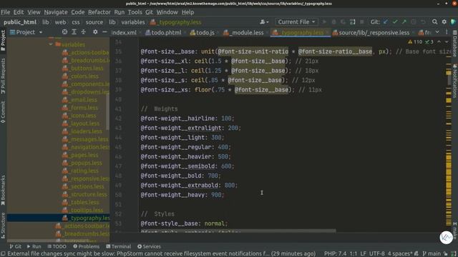Screen dimensions: 458x257
Task: Switch to _module.less tab
Action: [x=243, y=32]
